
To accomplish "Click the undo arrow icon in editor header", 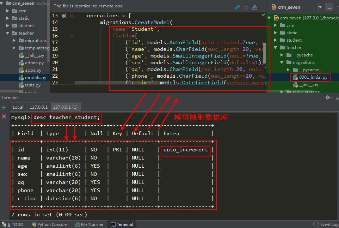I will coord(246,7).
